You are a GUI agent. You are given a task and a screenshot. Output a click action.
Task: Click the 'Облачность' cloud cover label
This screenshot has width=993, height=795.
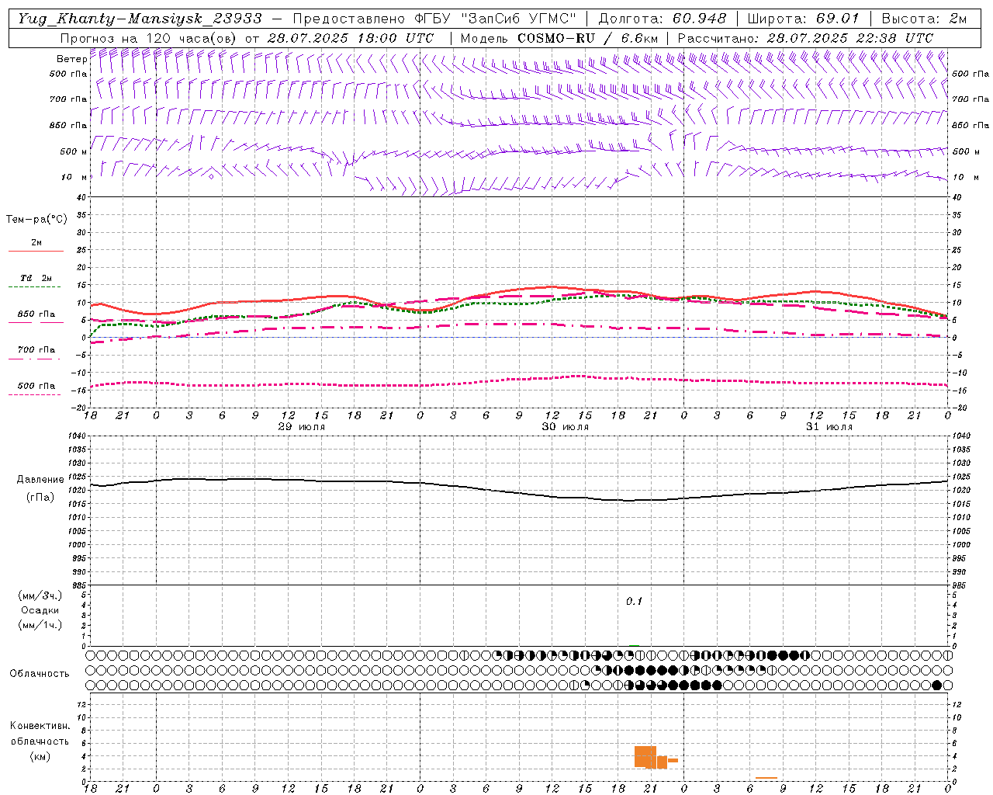(39, 673)
